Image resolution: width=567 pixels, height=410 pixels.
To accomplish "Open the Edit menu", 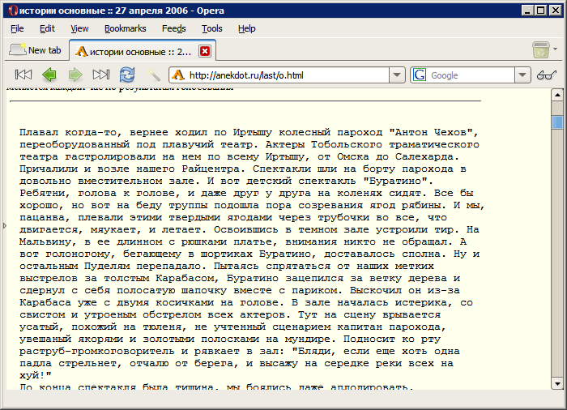I will [x=47, y=28].
